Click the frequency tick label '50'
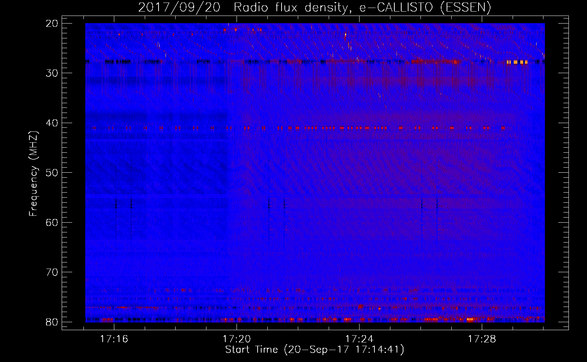This screenshot has height=362, width=587. click(52, 173)
